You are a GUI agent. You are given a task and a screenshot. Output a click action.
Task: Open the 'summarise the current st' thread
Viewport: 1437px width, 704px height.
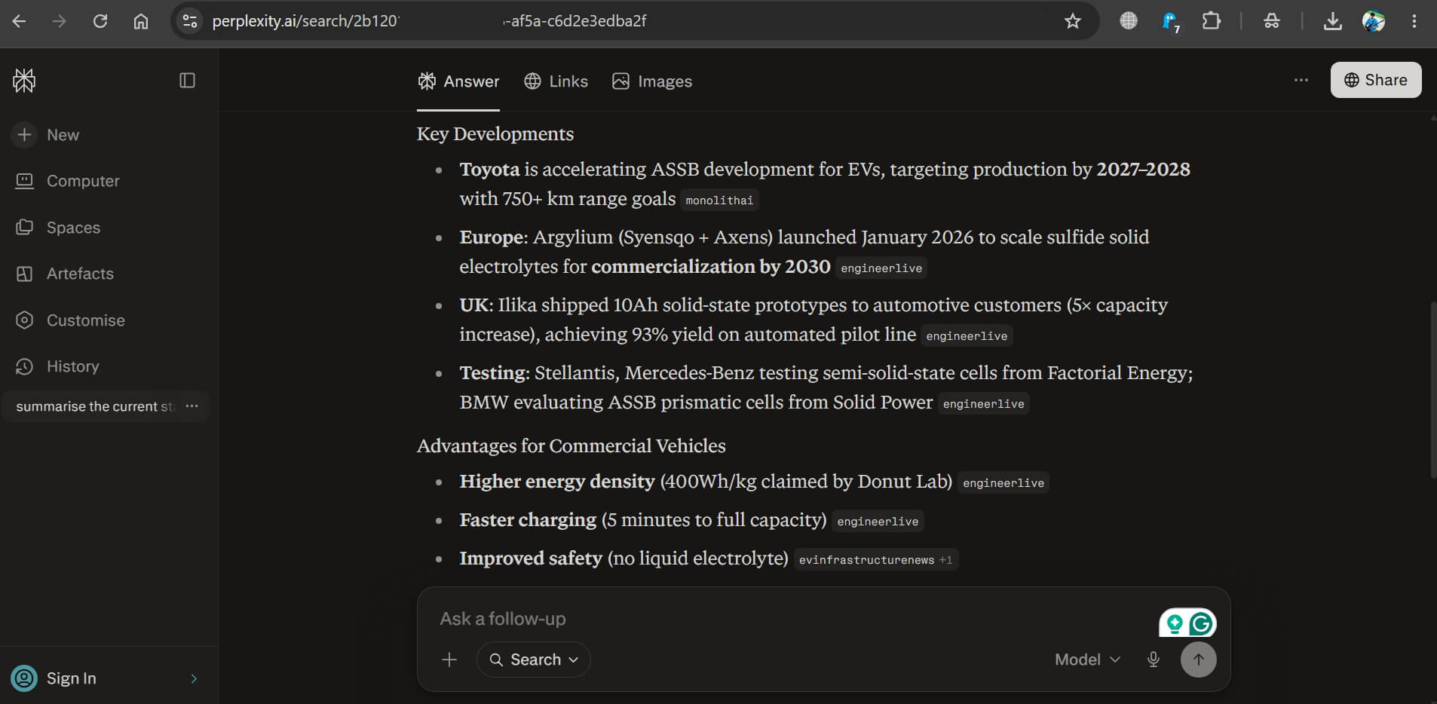[x=95, y=406]
